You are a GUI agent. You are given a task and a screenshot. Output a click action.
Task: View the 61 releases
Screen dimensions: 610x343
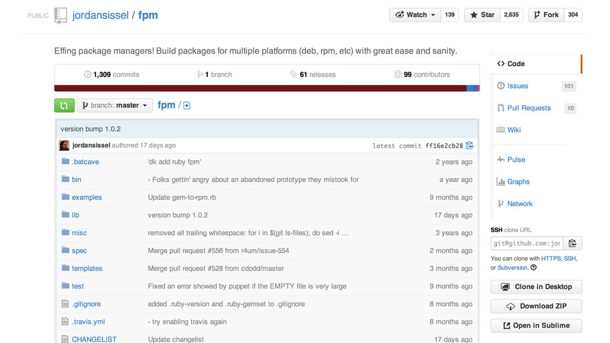(x=313, y=74)
